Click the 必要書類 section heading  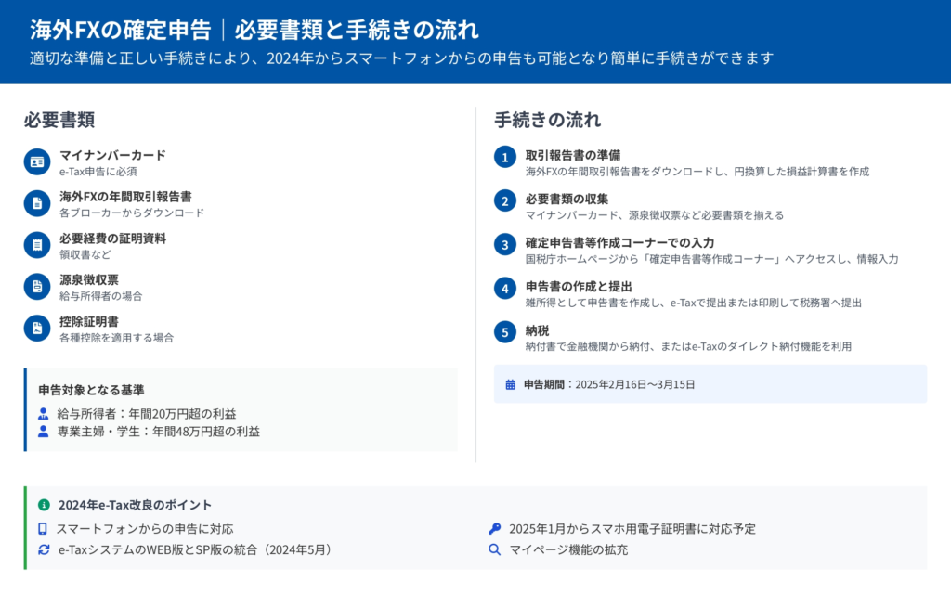pos(59,120)
